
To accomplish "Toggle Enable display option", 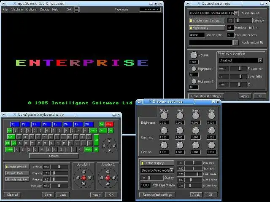I will pos(157,163).
